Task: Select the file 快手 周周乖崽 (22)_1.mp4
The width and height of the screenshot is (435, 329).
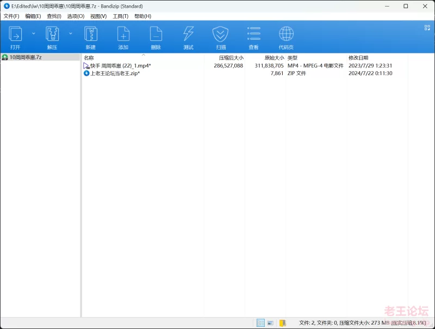Action: 121,66
